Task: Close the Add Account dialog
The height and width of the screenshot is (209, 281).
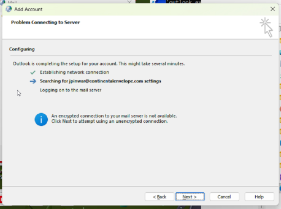Action: [273, 9]
